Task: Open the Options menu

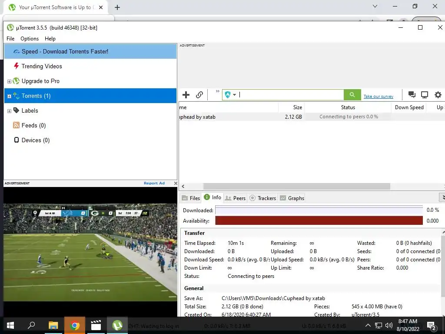Action: click(30, 39)
